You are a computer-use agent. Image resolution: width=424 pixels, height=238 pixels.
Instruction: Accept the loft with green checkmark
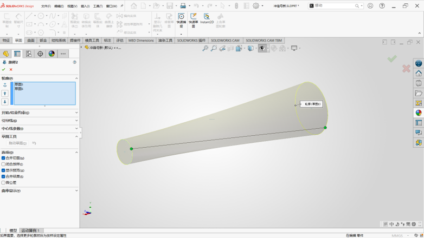point(3,70)
